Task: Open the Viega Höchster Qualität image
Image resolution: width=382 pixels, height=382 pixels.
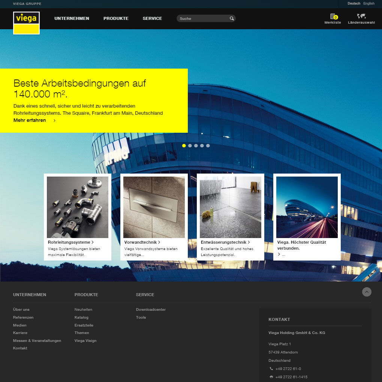Action: (307, 207)
